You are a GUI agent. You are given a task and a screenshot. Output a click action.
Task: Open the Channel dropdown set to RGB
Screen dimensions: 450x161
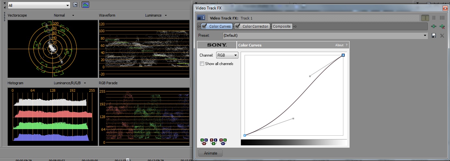(227, 55)
